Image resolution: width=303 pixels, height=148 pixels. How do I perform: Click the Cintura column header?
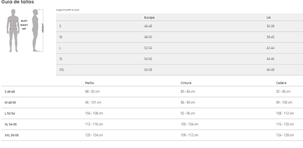click(186, 83)
